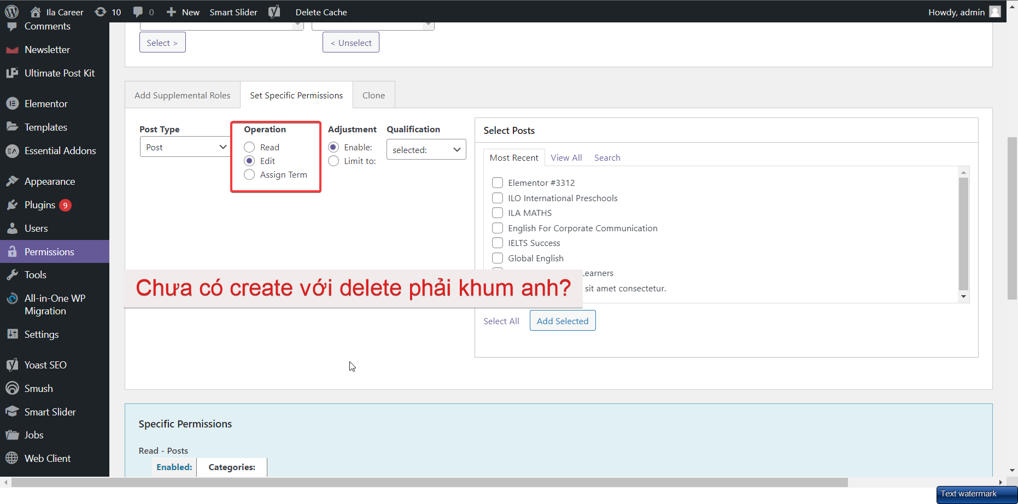This screenshot has height=504, width=1018.
Task: Check the Global English checkbox
Action: point(498,258)
